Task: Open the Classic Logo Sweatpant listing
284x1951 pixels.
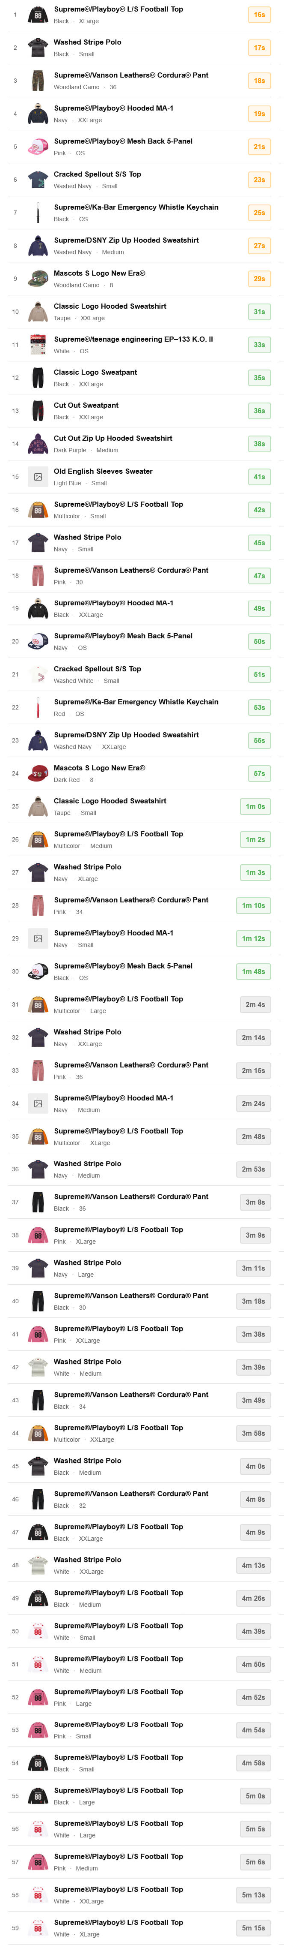Action: click(x=95, y=372)
